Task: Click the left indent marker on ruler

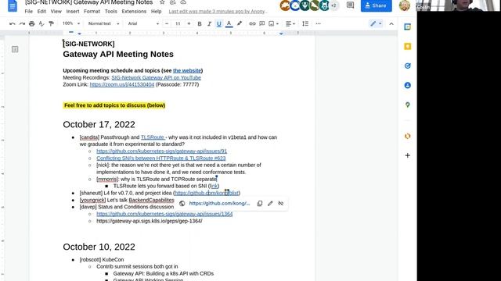Action: [80, 34]
